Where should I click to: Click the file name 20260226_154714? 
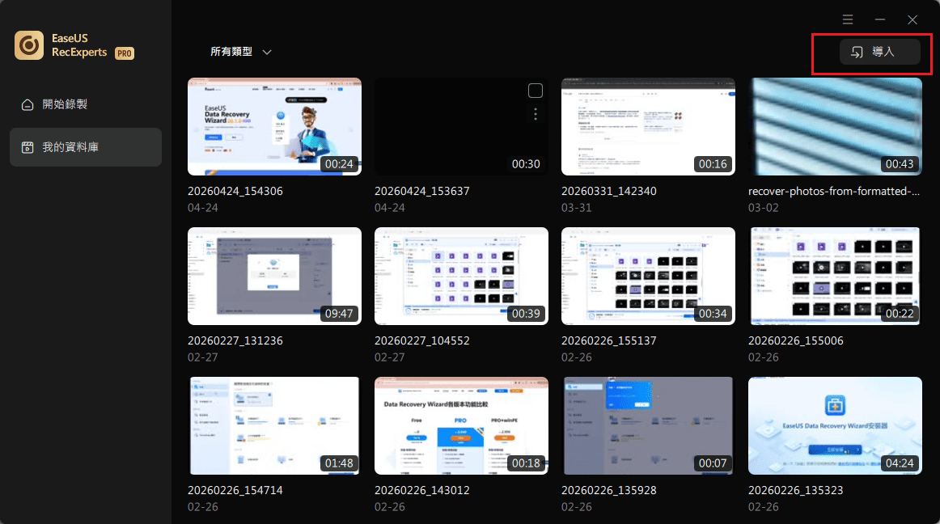pos(235,490)
